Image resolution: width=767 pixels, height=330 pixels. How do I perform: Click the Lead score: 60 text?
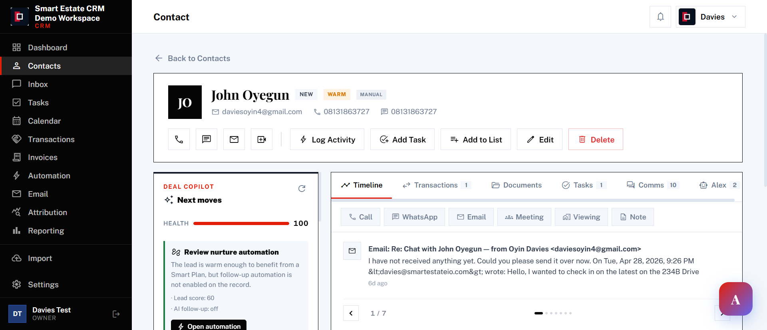click(194, 298)
